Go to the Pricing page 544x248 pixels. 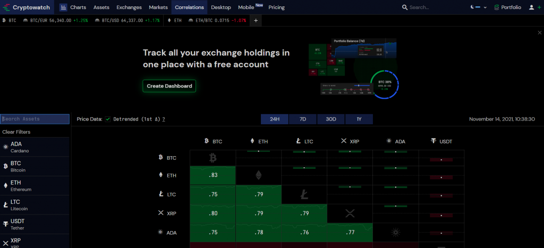(x=276, y=7)
